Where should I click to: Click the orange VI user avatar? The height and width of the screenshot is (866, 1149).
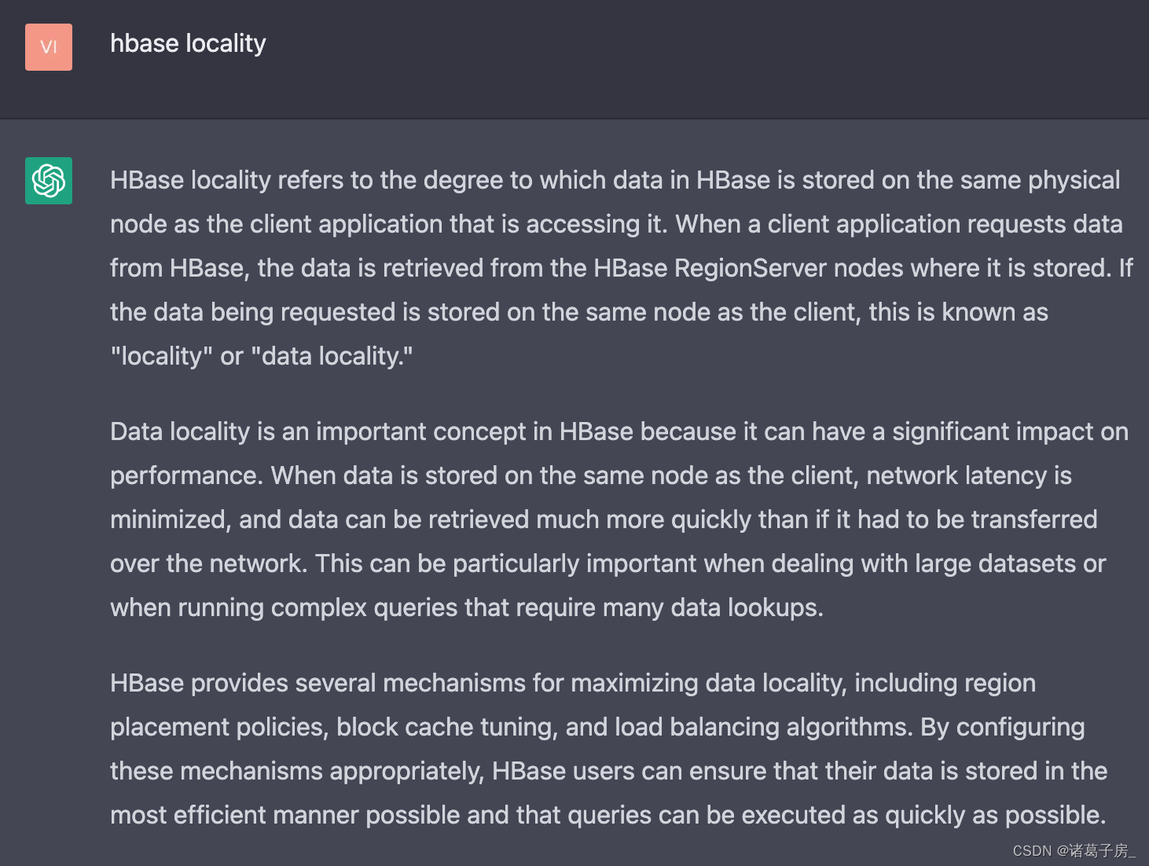click(x=49, y=47)
